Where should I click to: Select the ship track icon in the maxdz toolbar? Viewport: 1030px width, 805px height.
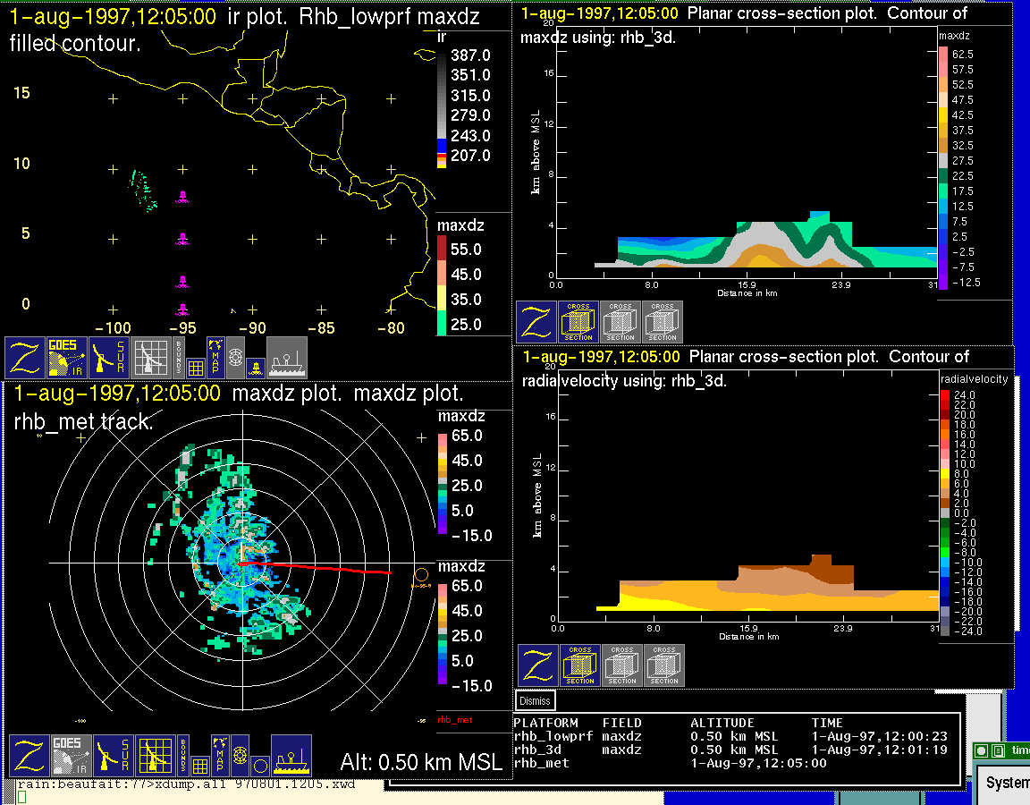(x=291, y=756)
